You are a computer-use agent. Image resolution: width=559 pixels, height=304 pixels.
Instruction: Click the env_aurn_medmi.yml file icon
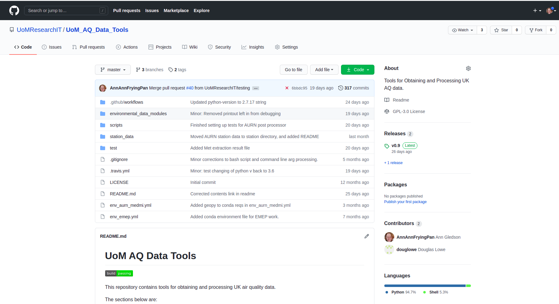coord(103,205)
